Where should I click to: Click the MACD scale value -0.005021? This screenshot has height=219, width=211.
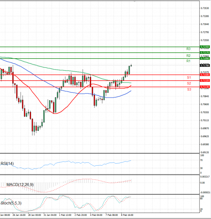[x=205, y=193]
